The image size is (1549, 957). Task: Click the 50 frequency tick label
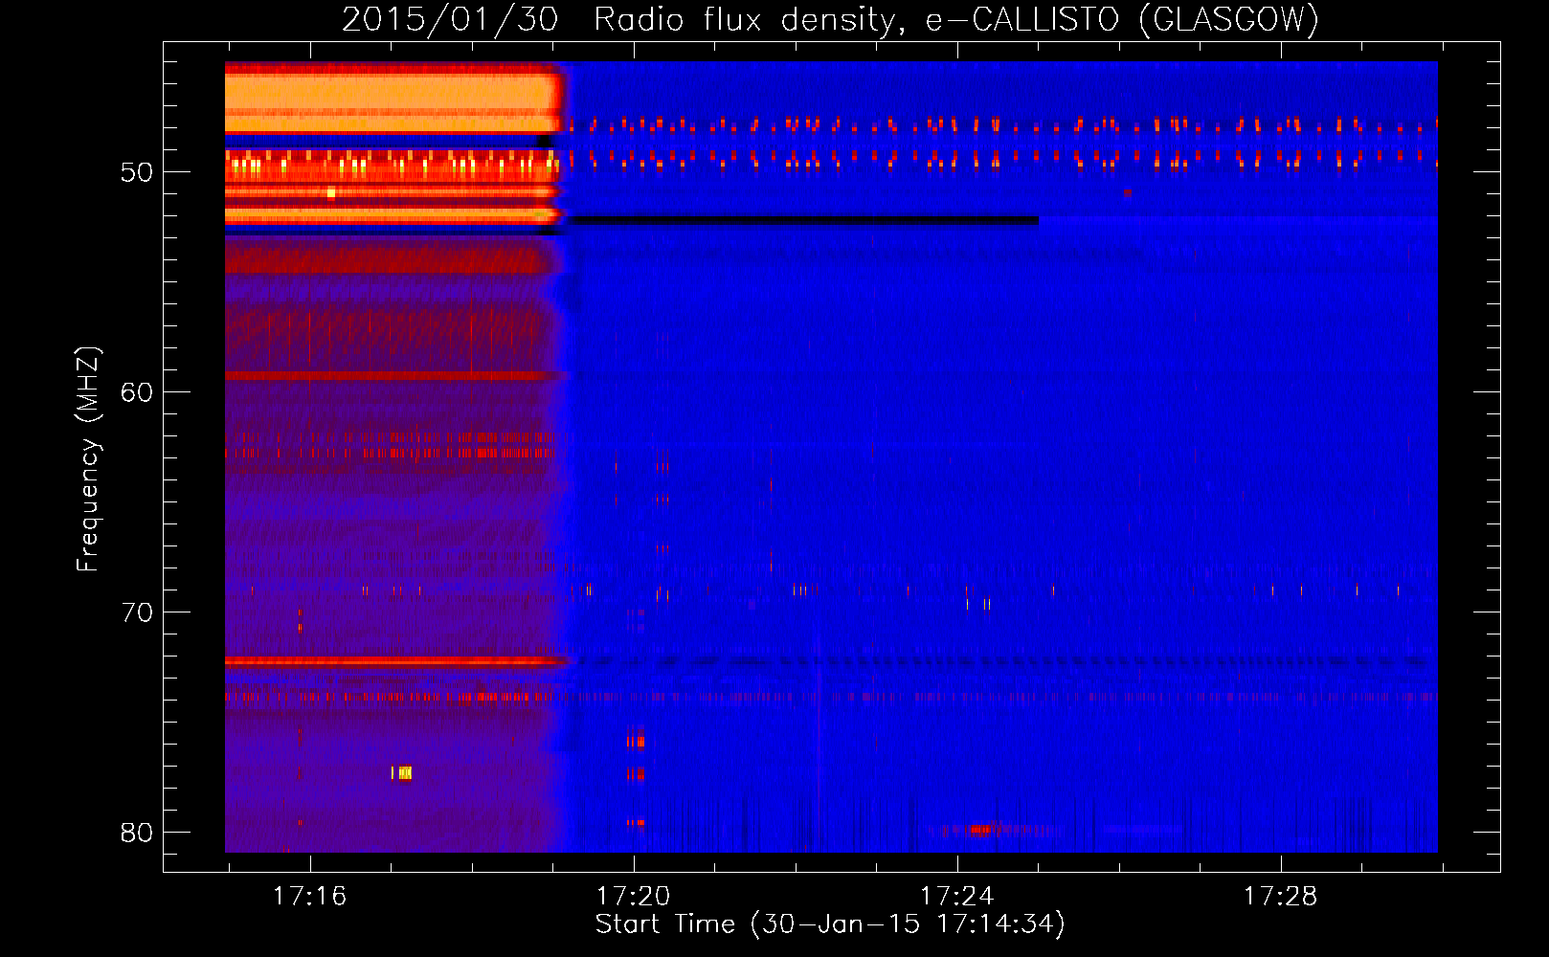137,172
